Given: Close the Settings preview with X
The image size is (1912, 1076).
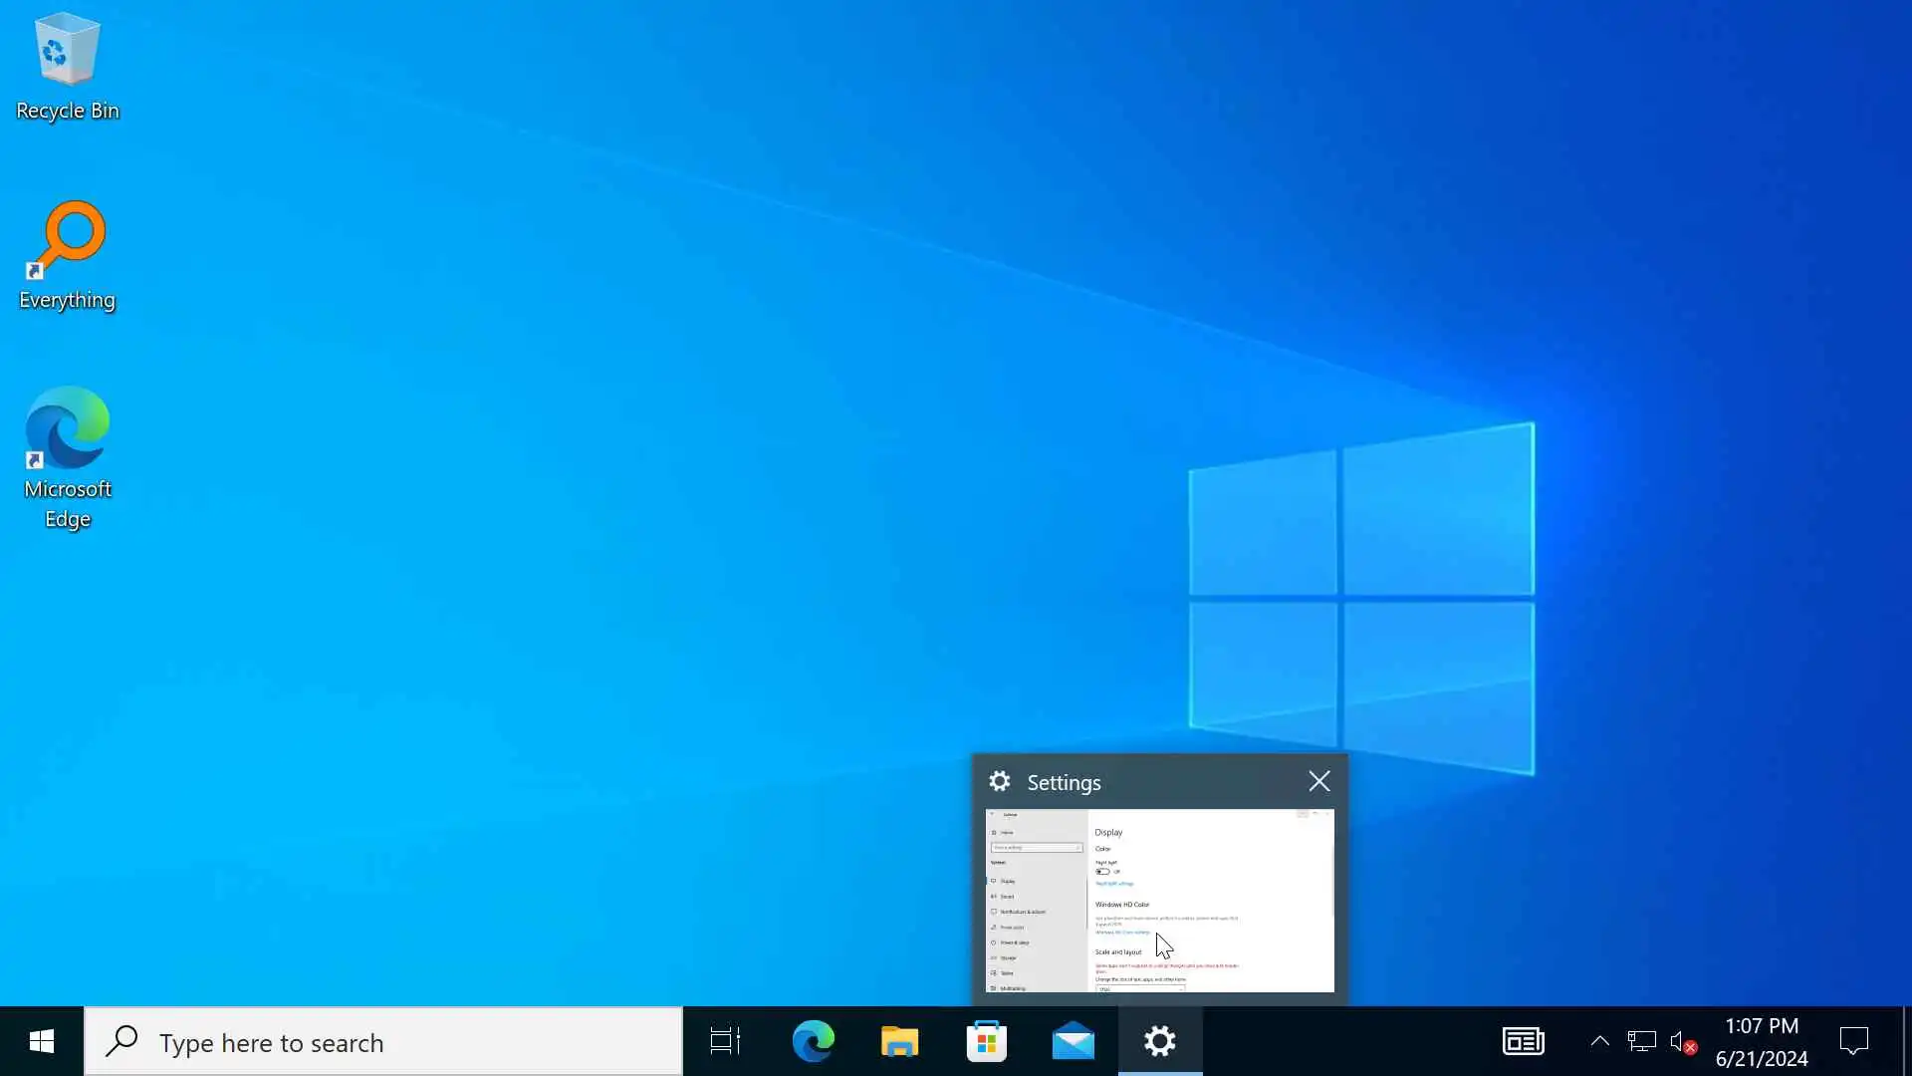Looking at the screenshot, I should click(1318, 781).
